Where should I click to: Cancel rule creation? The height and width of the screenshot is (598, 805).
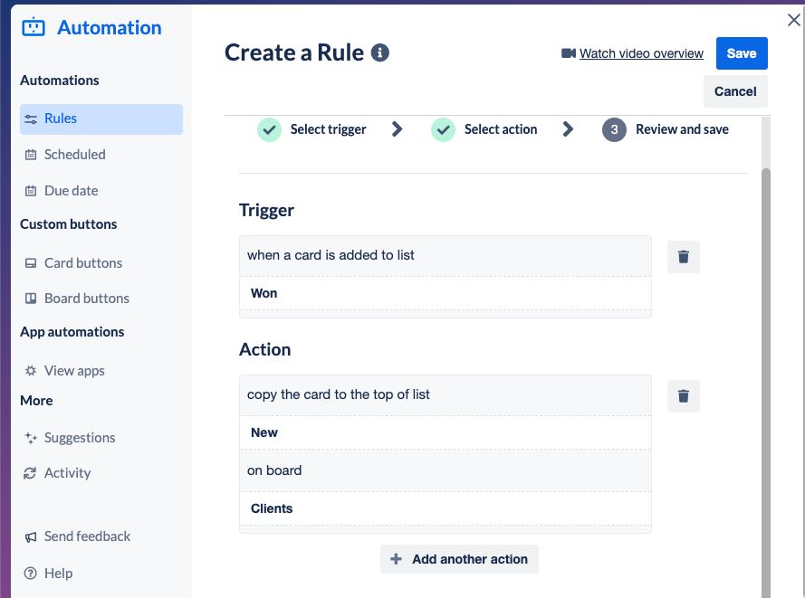[735, 91]
